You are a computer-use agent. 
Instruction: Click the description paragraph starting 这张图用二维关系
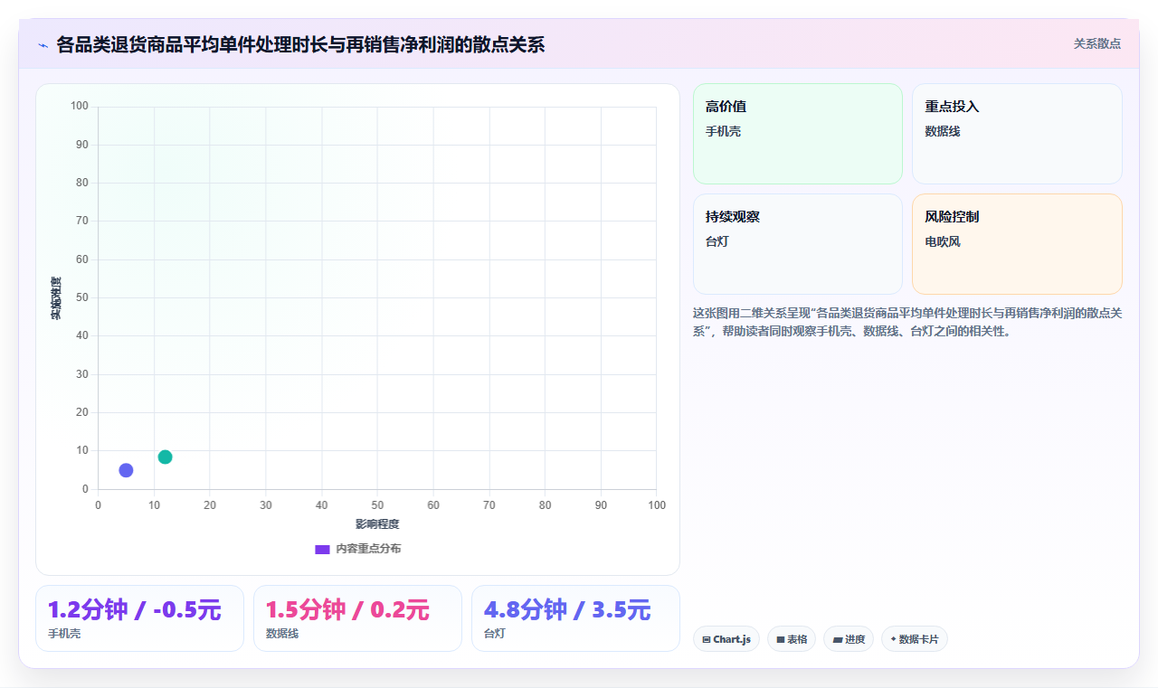tap(907, 322)
